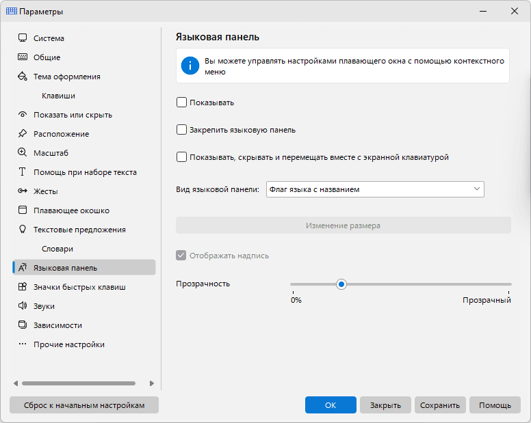531x423 pixels.
Task: Click the left arrow of sidebar scrollbar
Action: [x=16, y=383]
